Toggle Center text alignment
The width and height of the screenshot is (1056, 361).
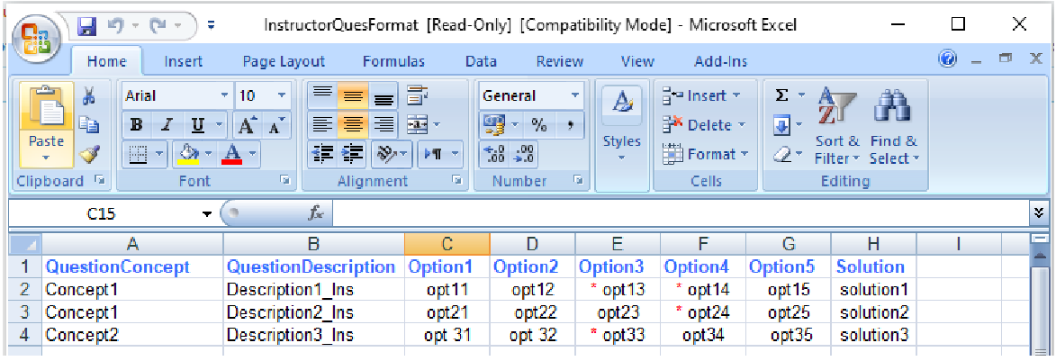353,124
